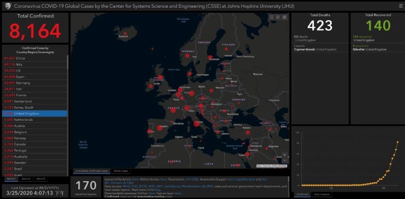405x199 pixels.
Task: Zoom out on the map
Action: point(285,161)
